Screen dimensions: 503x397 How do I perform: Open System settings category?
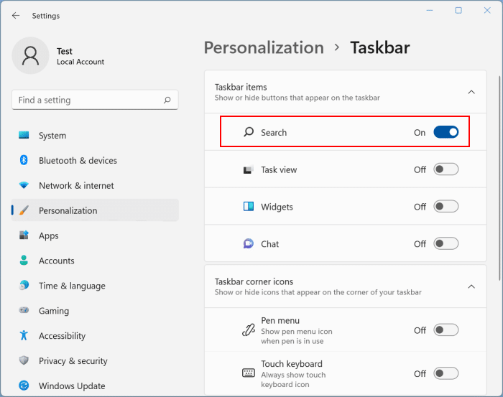[95, 135]
